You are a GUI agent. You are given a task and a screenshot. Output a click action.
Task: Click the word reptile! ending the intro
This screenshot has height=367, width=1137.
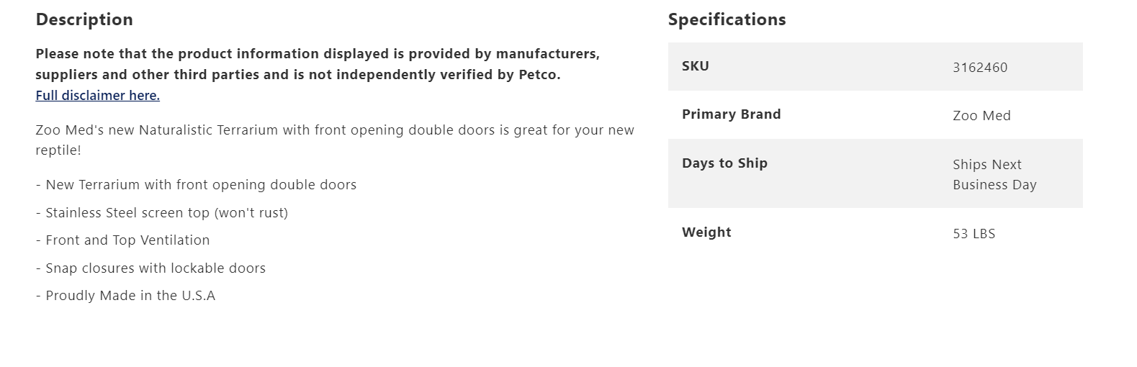point(58,150)
